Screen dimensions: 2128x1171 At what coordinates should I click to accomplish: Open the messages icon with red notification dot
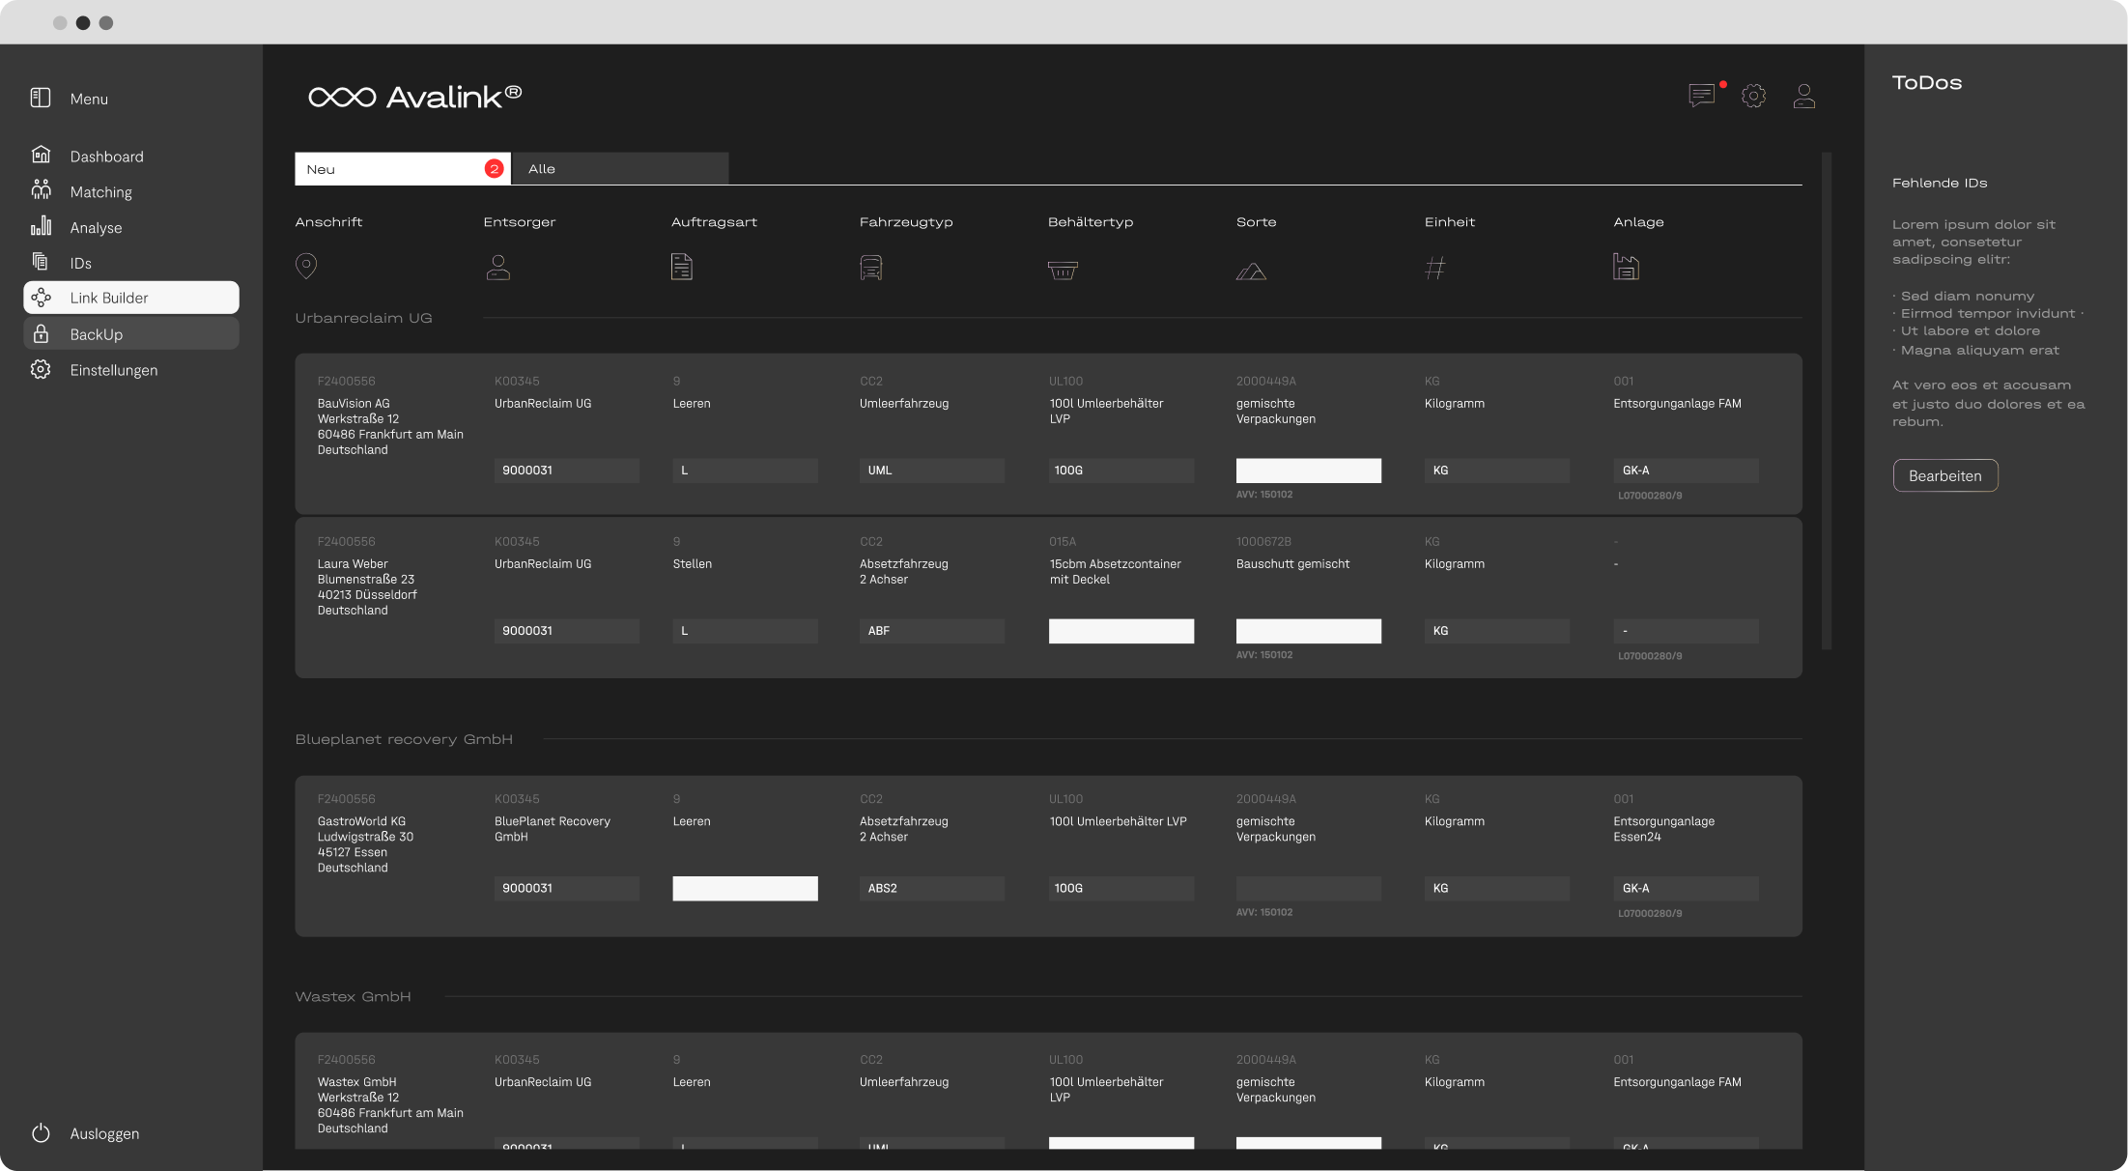(1702, 95)
